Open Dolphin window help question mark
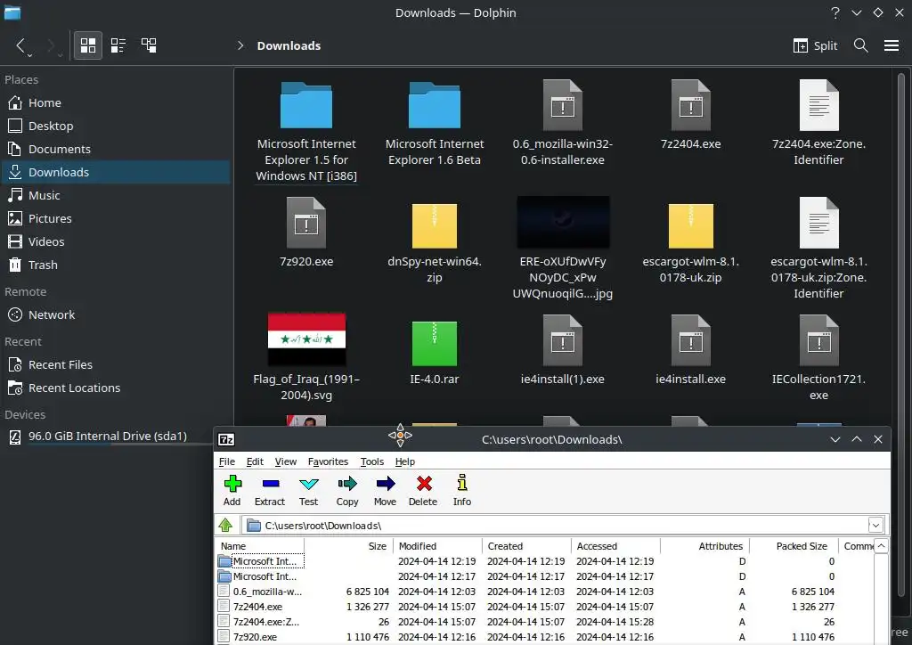 tap(835, 12)
